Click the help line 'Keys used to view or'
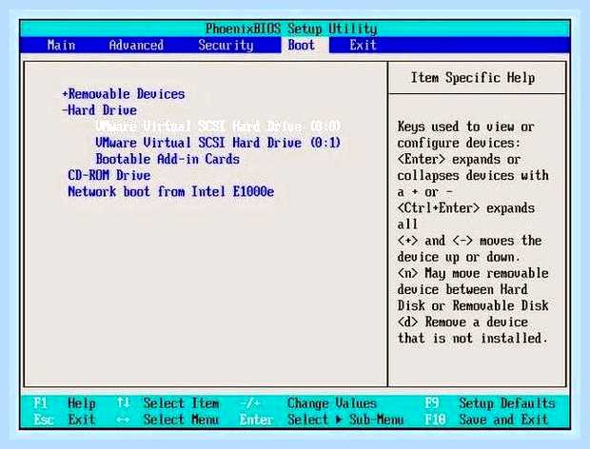 click(x=466, y=127)
